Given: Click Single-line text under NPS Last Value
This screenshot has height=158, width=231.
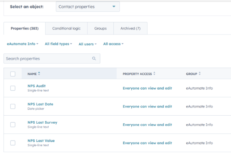Looking at the screenshot, I should [x=38, y=145].
